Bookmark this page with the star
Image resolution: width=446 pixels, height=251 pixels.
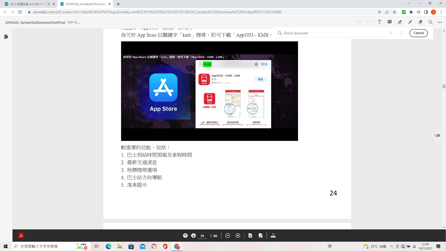(x=394, y=12)
